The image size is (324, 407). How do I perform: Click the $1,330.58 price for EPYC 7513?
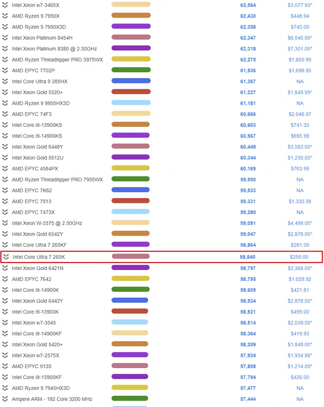(x=300, y=201)
